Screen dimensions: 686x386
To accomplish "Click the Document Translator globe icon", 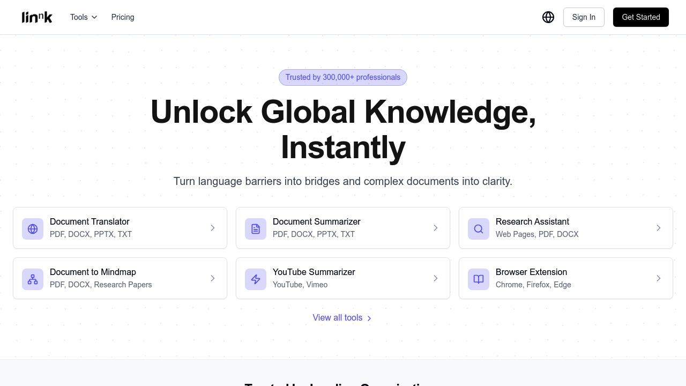I will point(33,228).
